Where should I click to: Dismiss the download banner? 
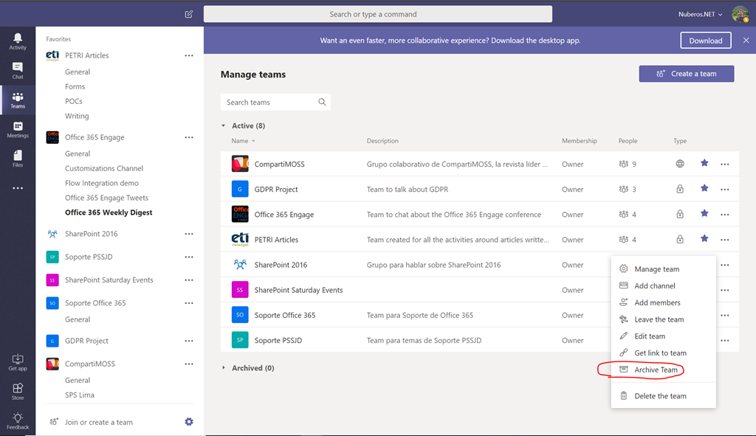(x=746, y=41)
